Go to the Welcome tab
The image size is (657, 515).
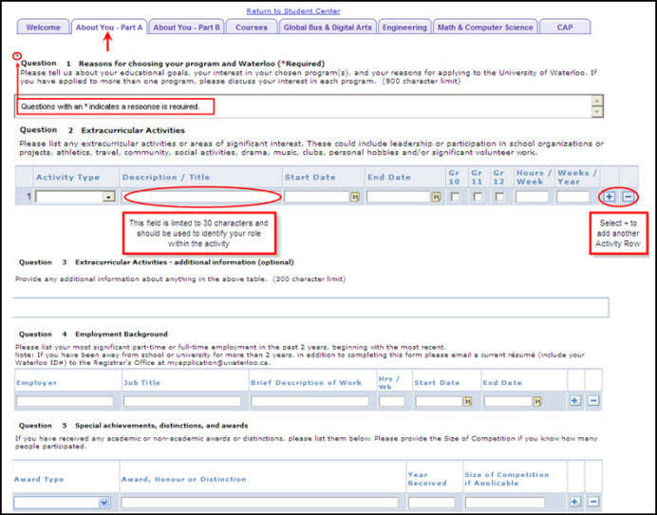44,28
